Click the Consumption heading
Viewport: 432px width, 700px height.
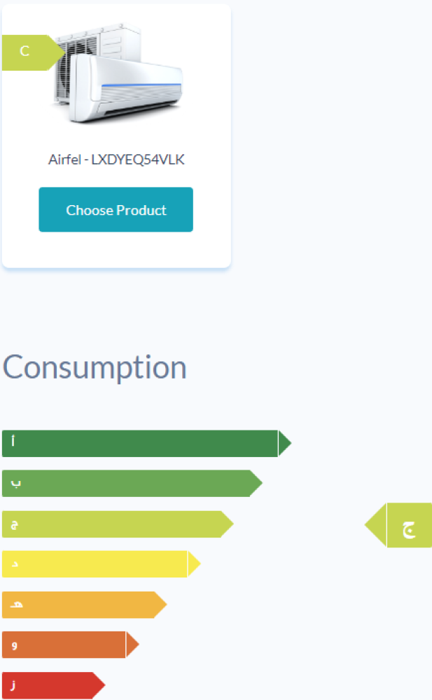tap(95, 367)
